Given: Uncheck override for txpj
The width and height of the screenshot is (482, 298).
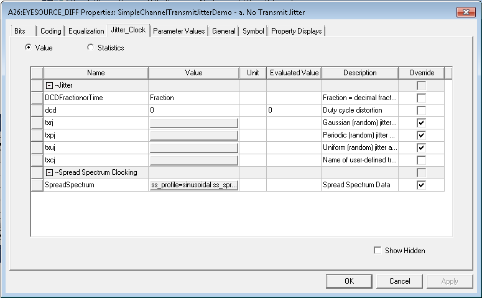Looking at the screenshot, I should point(421,136).
